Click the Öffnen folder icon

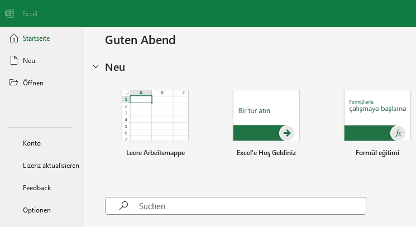click(14, 83)
